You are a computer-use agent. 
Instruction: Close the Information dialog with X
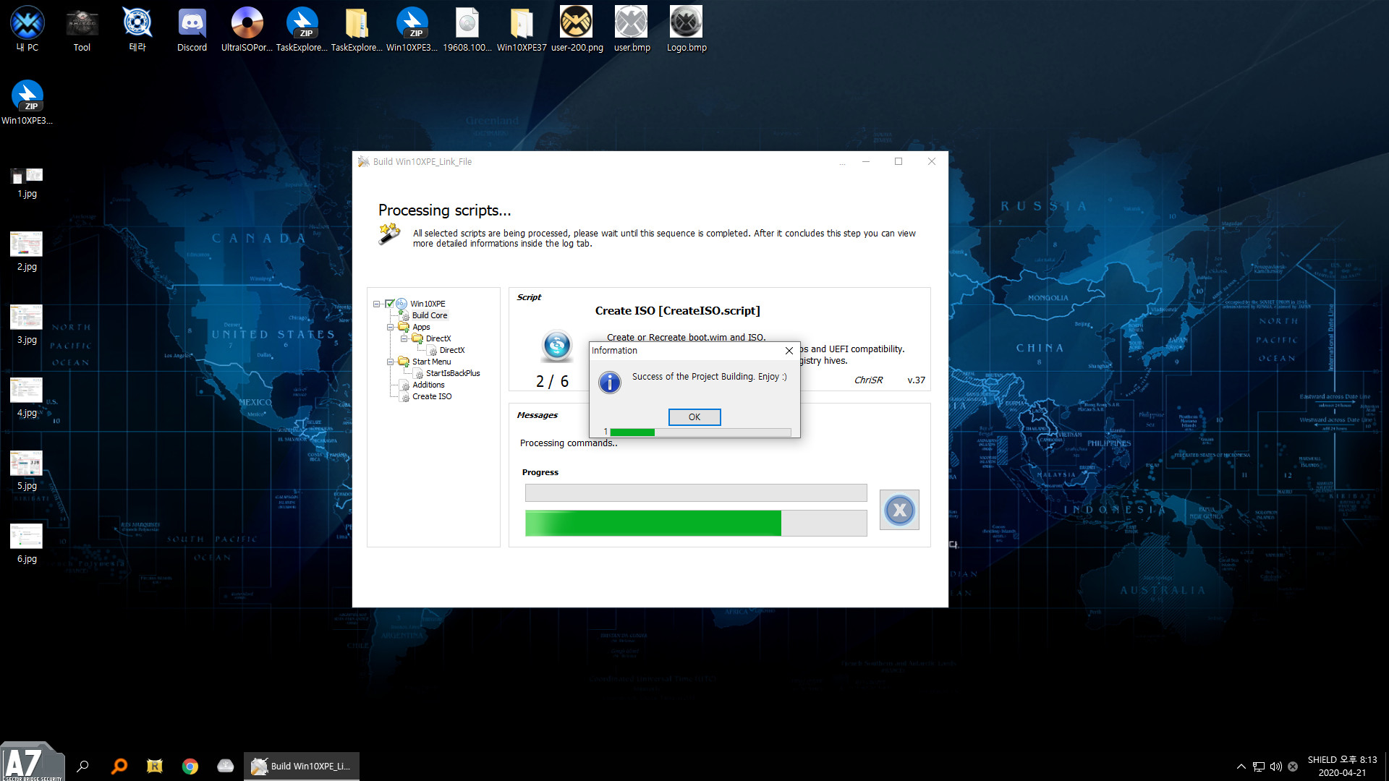click(x=789, y=351)
